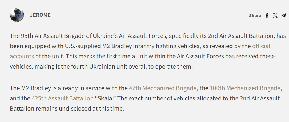The image size is (289, 122).
Task: Share the article on X
Action: pos(275,16)
